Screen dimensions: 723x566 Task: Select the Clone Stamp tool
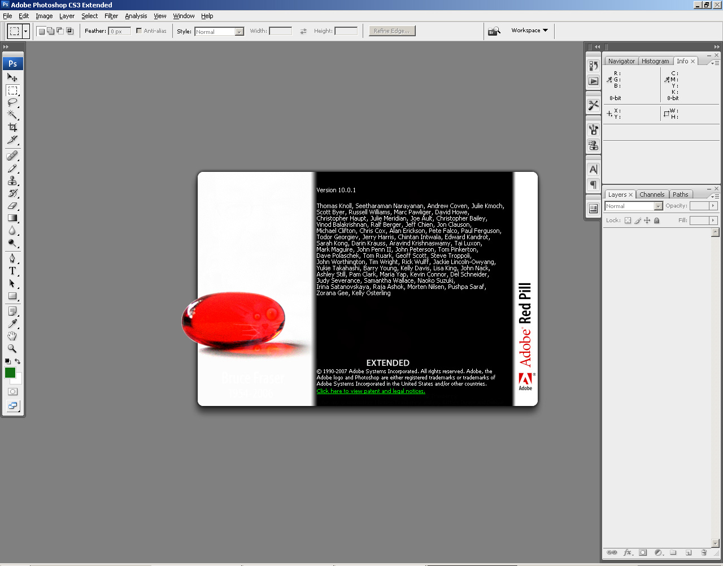point(12,181)
